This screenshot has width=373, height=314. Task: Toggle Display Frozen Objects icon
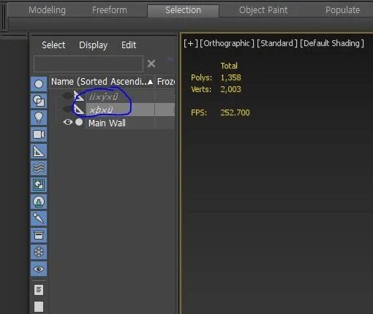(x=39, y=252)
